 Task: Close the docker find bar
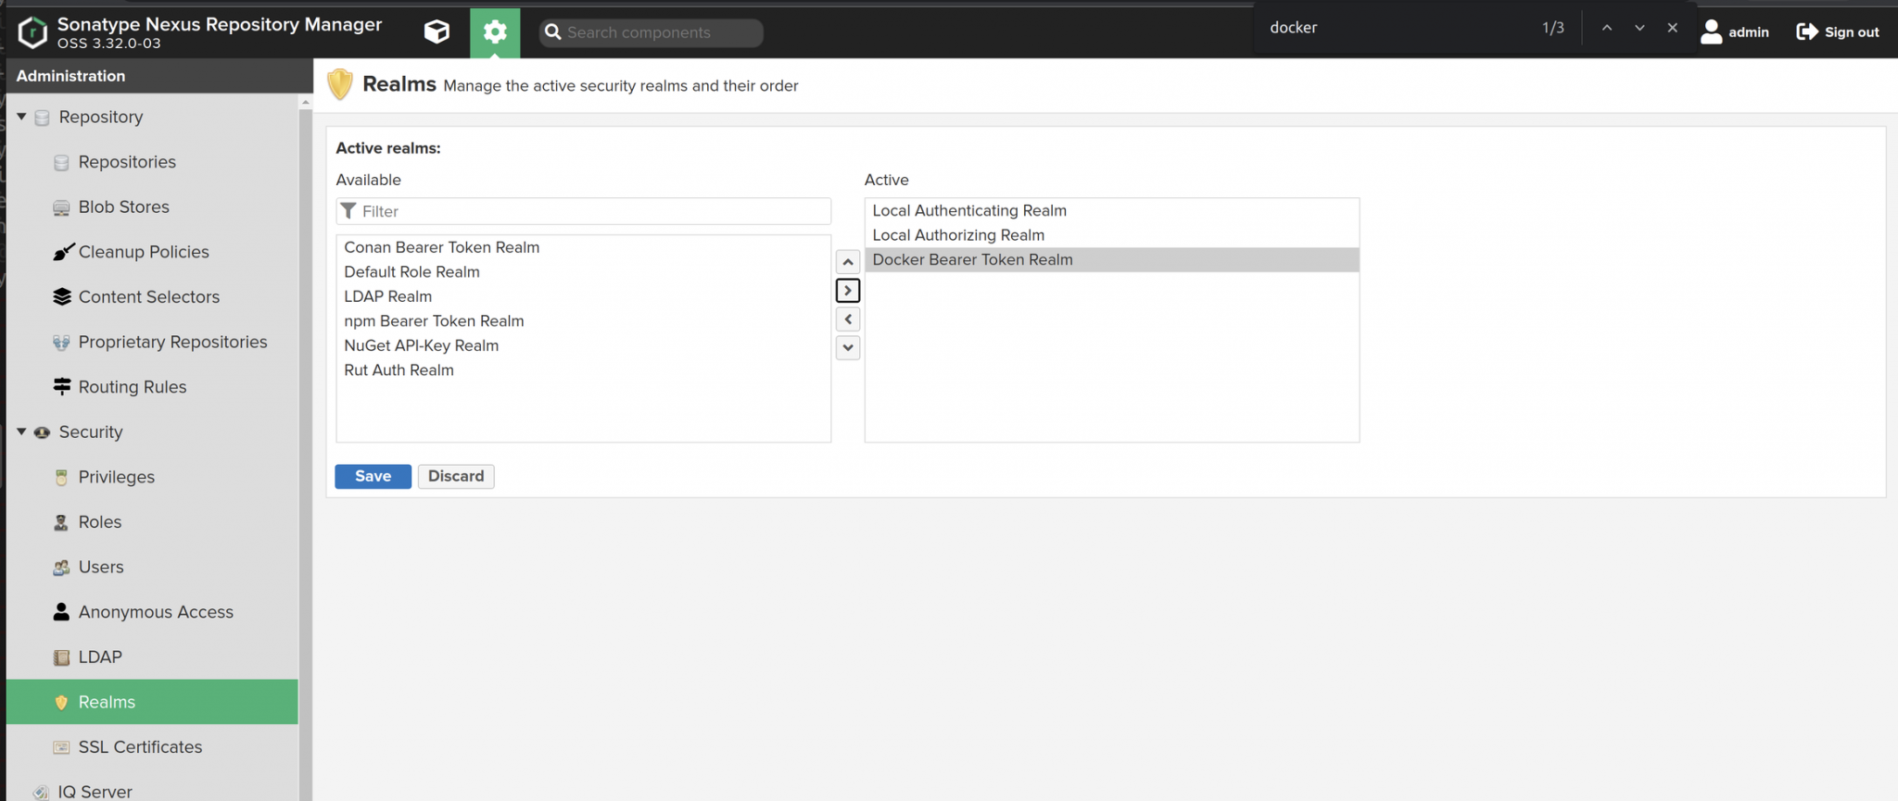(x=1672, y=28)
